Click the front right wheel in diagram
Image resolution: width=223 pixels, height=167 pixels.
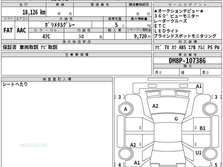[210, 109]
